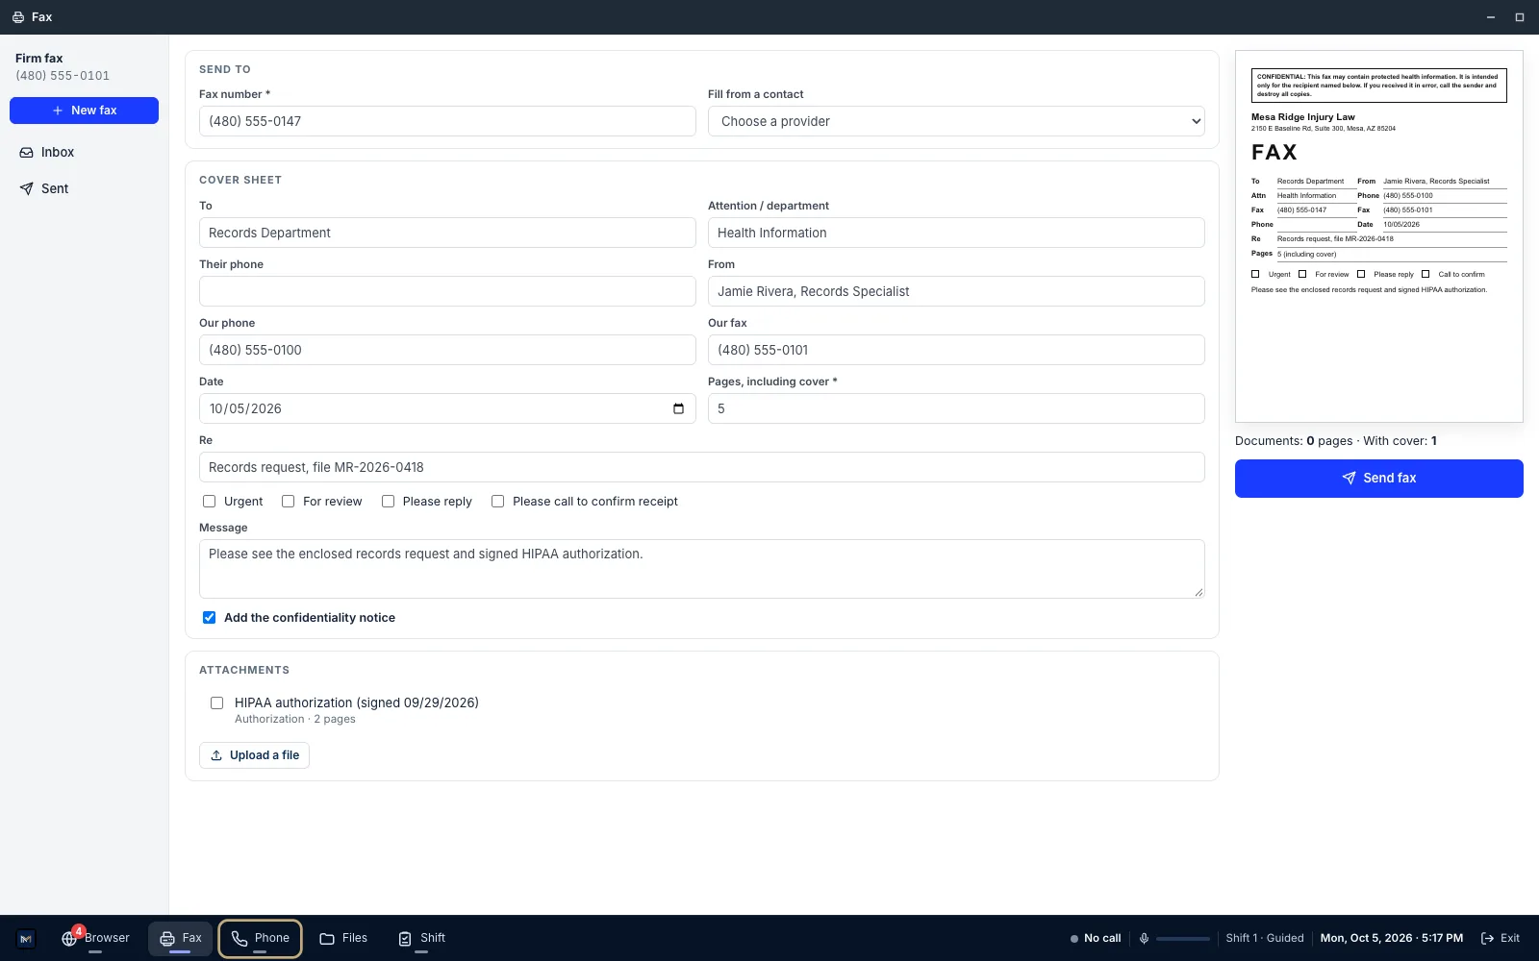This screenshot has width=1539, height=961.
Task: Click the No call status indicator
Action: pyautogui.click(x=1096, y=938)
